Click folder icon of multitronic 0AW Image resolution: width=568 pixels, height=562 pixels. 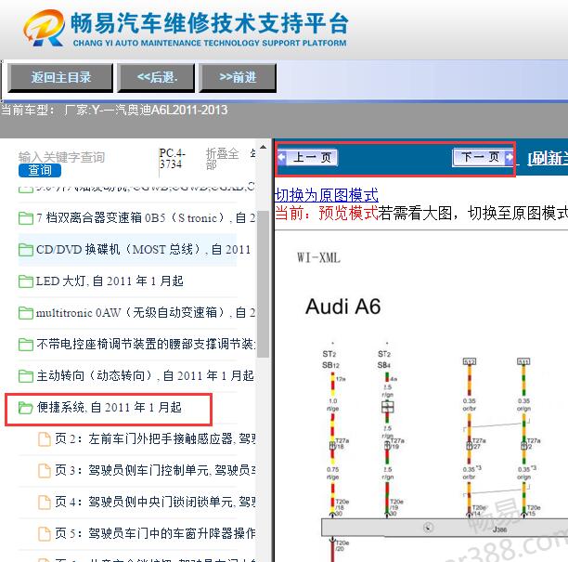[26, 313]
